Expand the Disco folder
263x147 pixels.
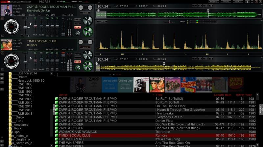tap(19, 117)
